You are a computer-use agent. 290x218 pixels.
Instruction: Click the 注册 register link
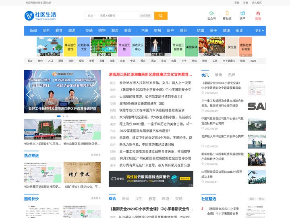246,3
